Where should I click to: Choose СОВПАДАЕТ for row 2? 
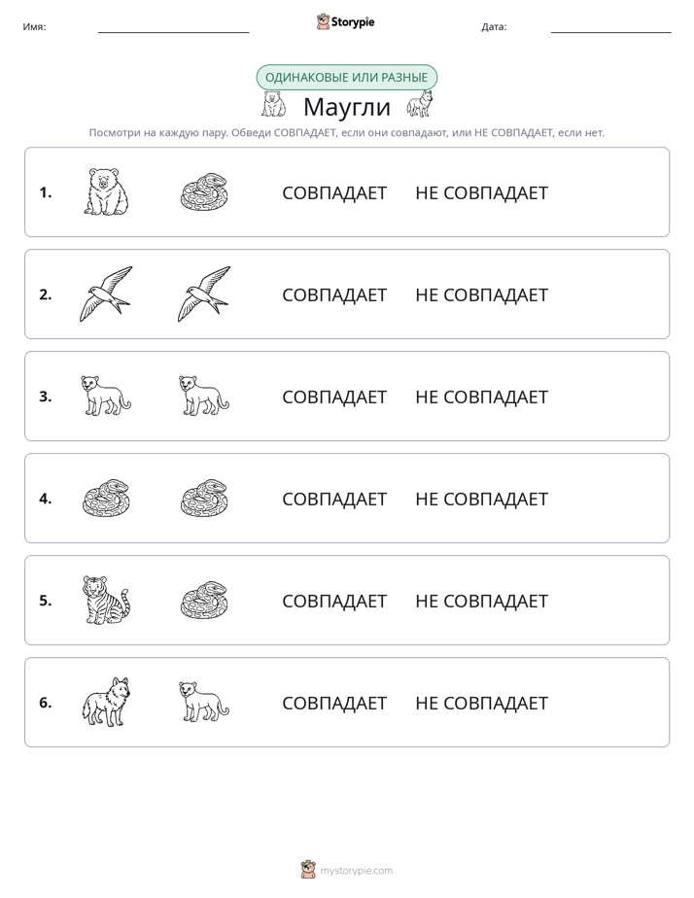tap(334, 294)
